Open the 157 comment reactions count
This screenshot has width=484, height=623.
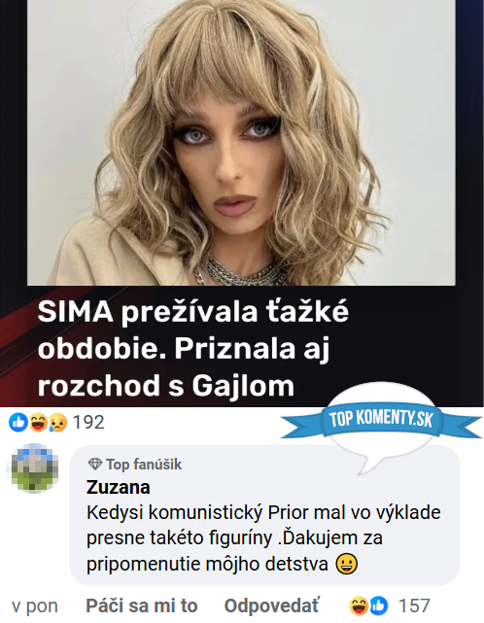(414, 606)
